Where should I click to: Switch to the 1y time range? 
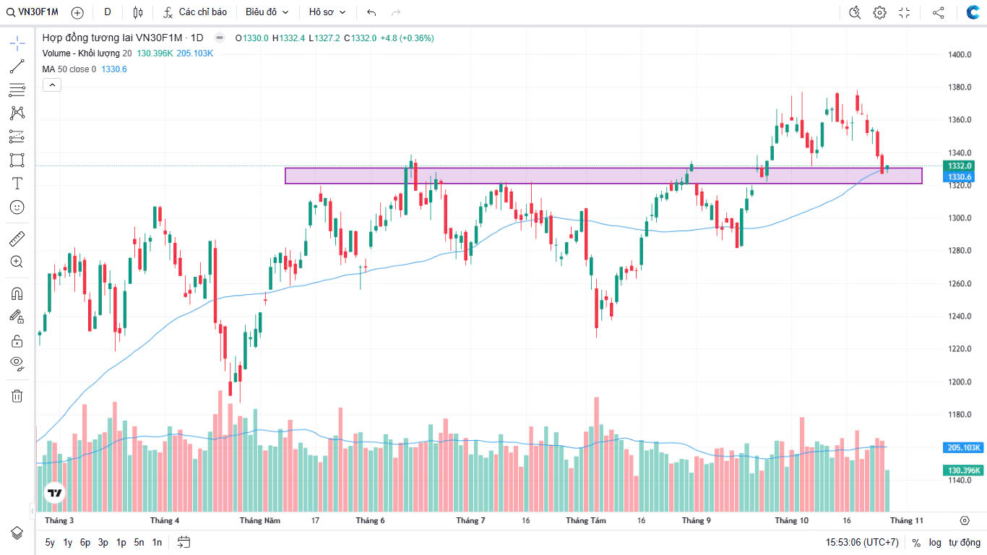click(x=67, y=542)
